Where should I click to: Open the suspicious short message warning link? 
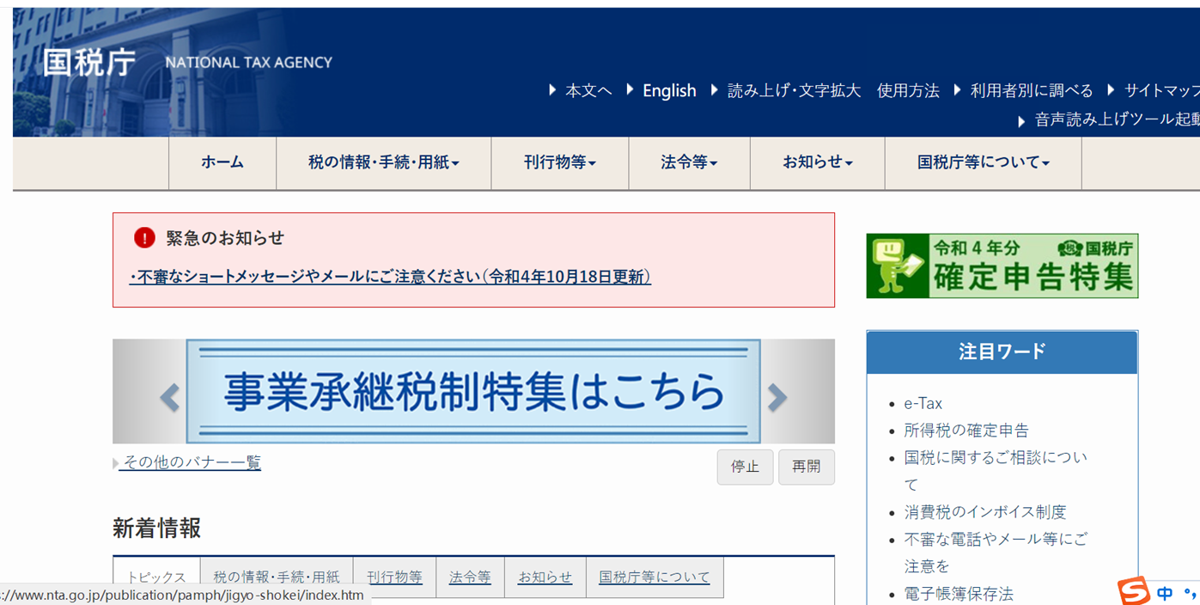(391, 277)
